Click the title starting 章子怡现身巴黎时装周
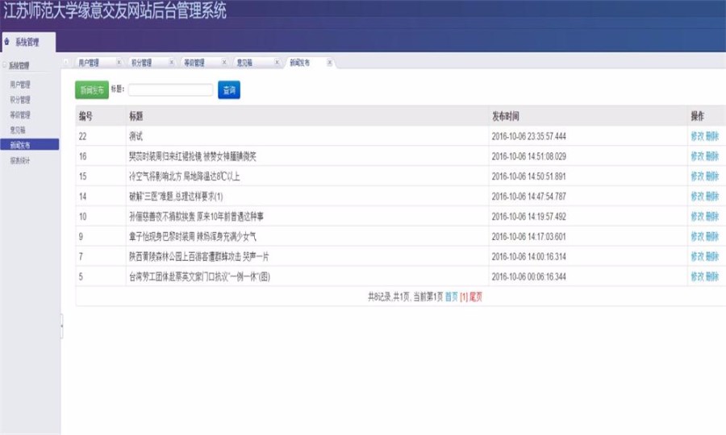This screenshot has width=726, height=435. [193, 237]
